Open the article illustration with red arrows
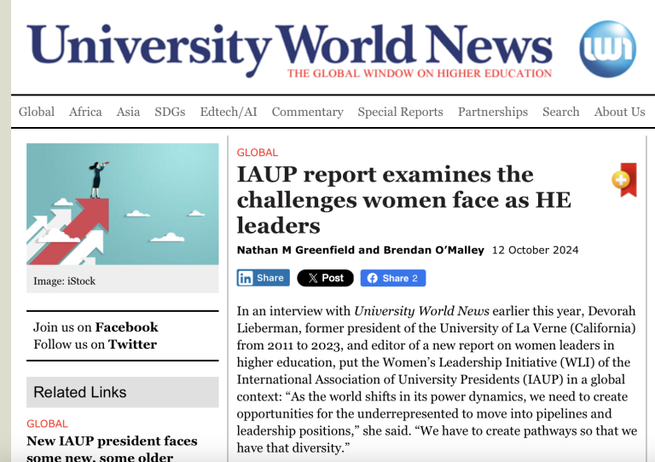The width and height of the screenshot is (655, 462). (x=122, y=205)
